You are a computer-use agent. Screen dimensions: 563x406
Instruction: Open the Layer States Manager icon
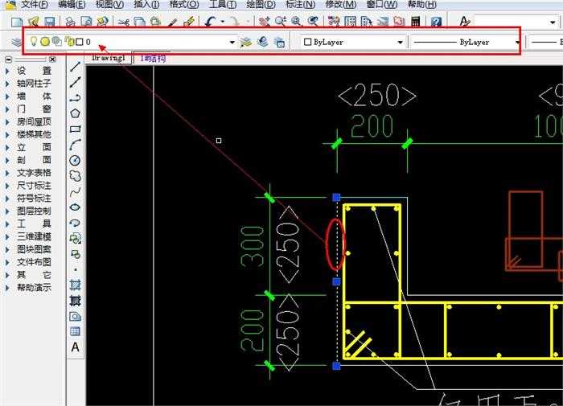point(279,43)
